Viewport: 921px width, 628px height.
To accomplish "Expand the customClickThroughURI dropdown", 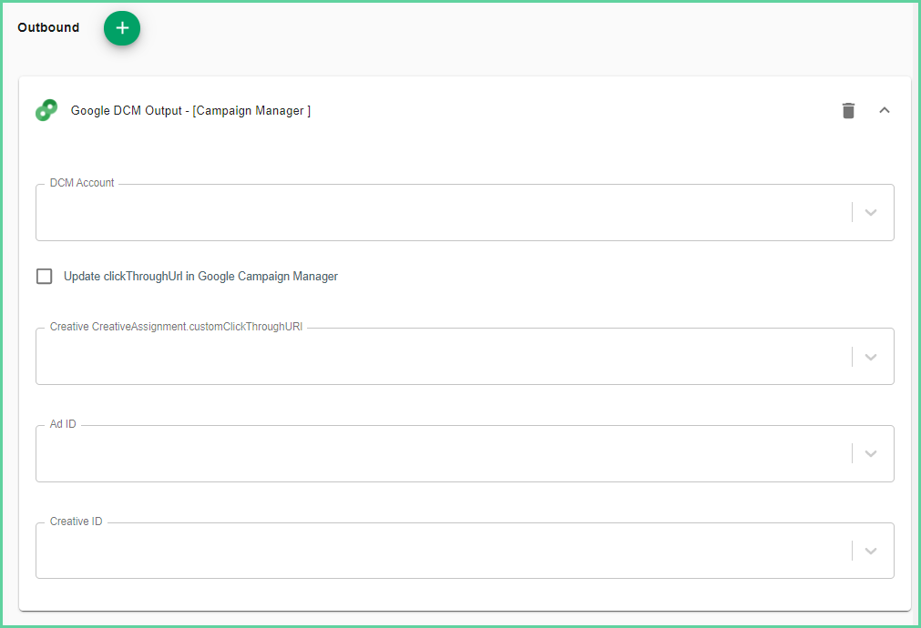I will tap(870, 356).
